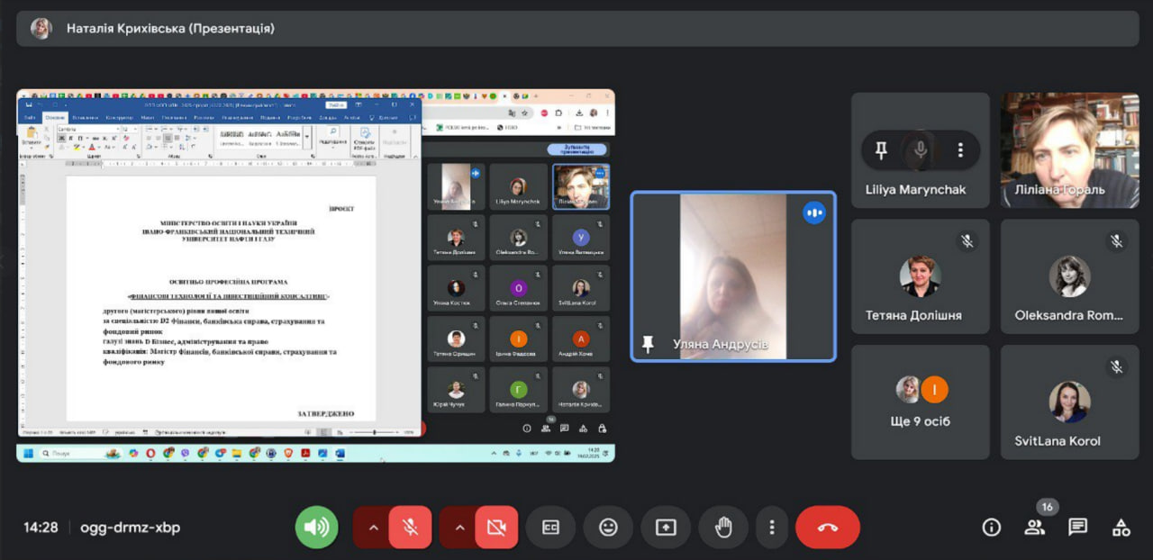Expand audio settings chevron beside microphone

(x=371, y=528)
